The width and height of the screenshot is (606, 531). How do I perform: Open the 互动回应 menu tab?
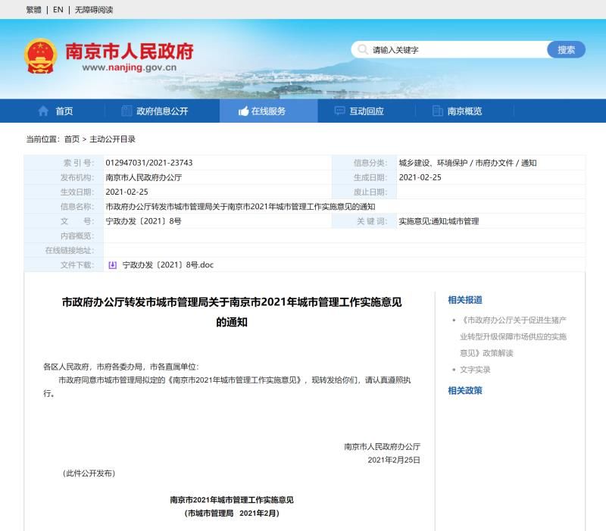pyautogui.click(x=366, y=111)
